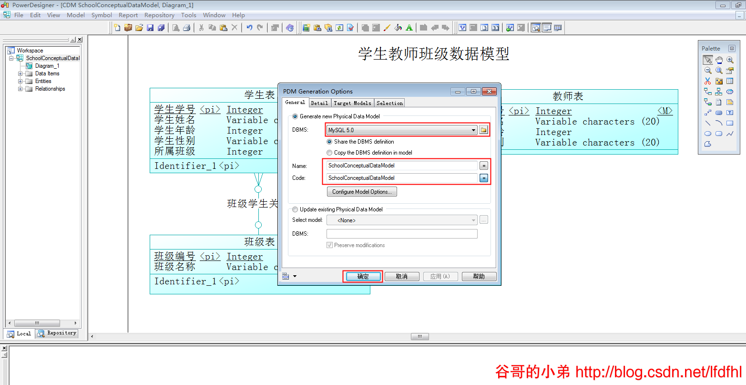Select the Rectangle shape tool in Palette
746x385 pixels.
(730, 123)
